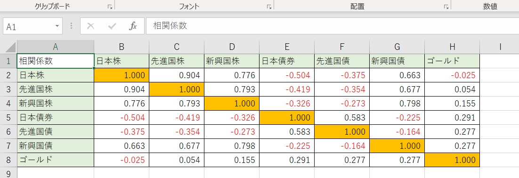
Task: Click cell C2 with value 0.904
Action: (177, 75)
